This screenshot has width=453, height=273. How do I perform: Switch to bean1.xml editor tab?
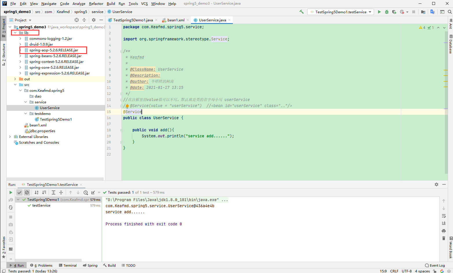click(x=176, y=20)
